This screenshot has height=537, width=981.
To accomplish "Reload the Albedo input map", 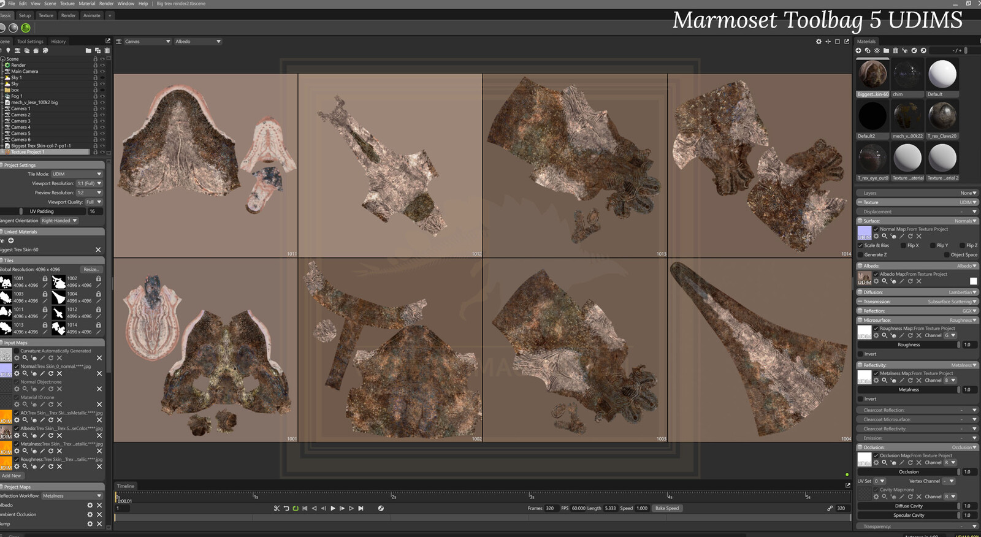I will click(x=51, y=436).
